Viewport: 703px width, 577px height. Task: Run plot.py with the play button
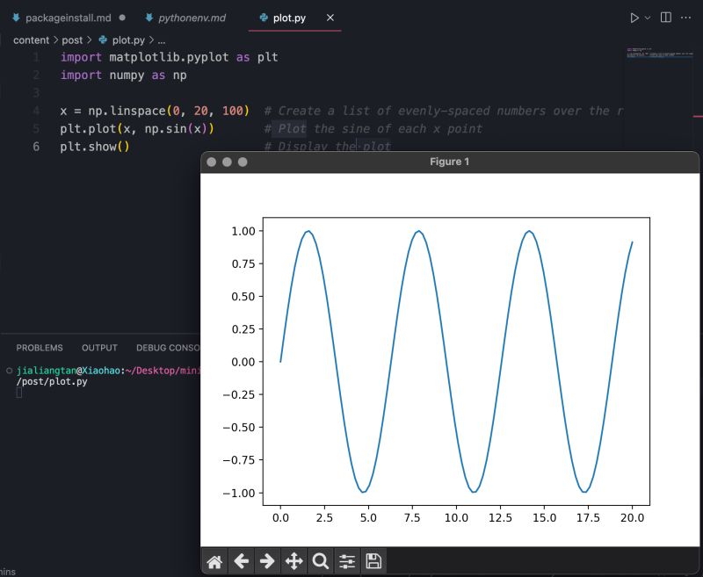pos(634,18)
